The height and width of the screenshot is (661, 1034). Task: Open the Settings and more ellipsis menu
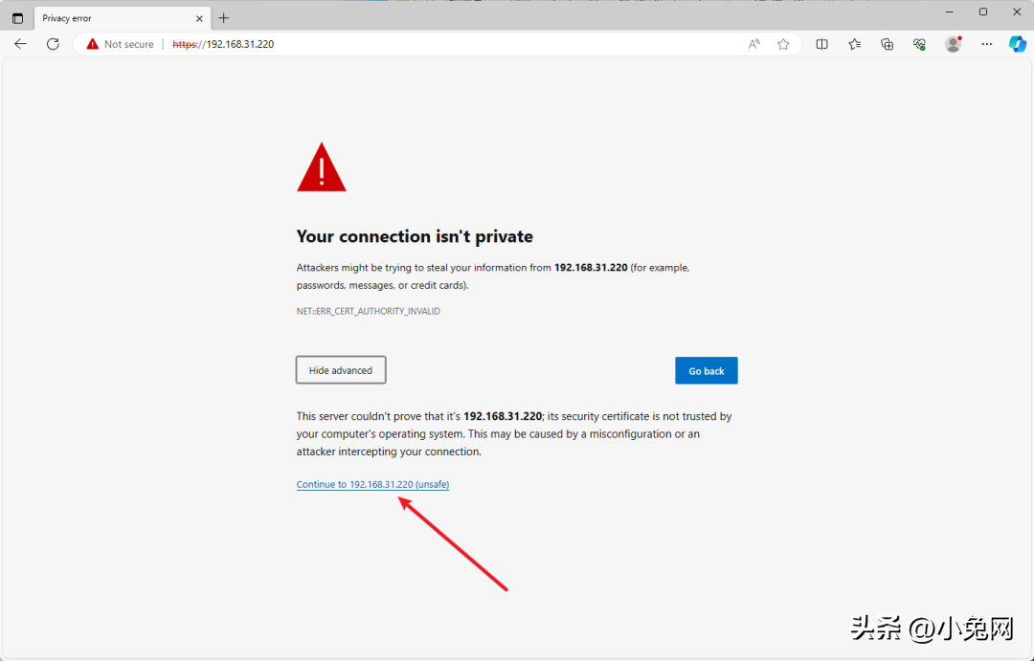986,44
